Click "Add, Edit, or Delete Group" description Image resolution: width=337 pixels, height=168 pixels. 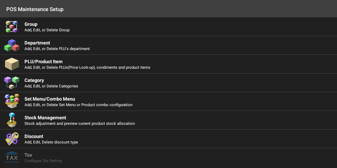(47, 30)
